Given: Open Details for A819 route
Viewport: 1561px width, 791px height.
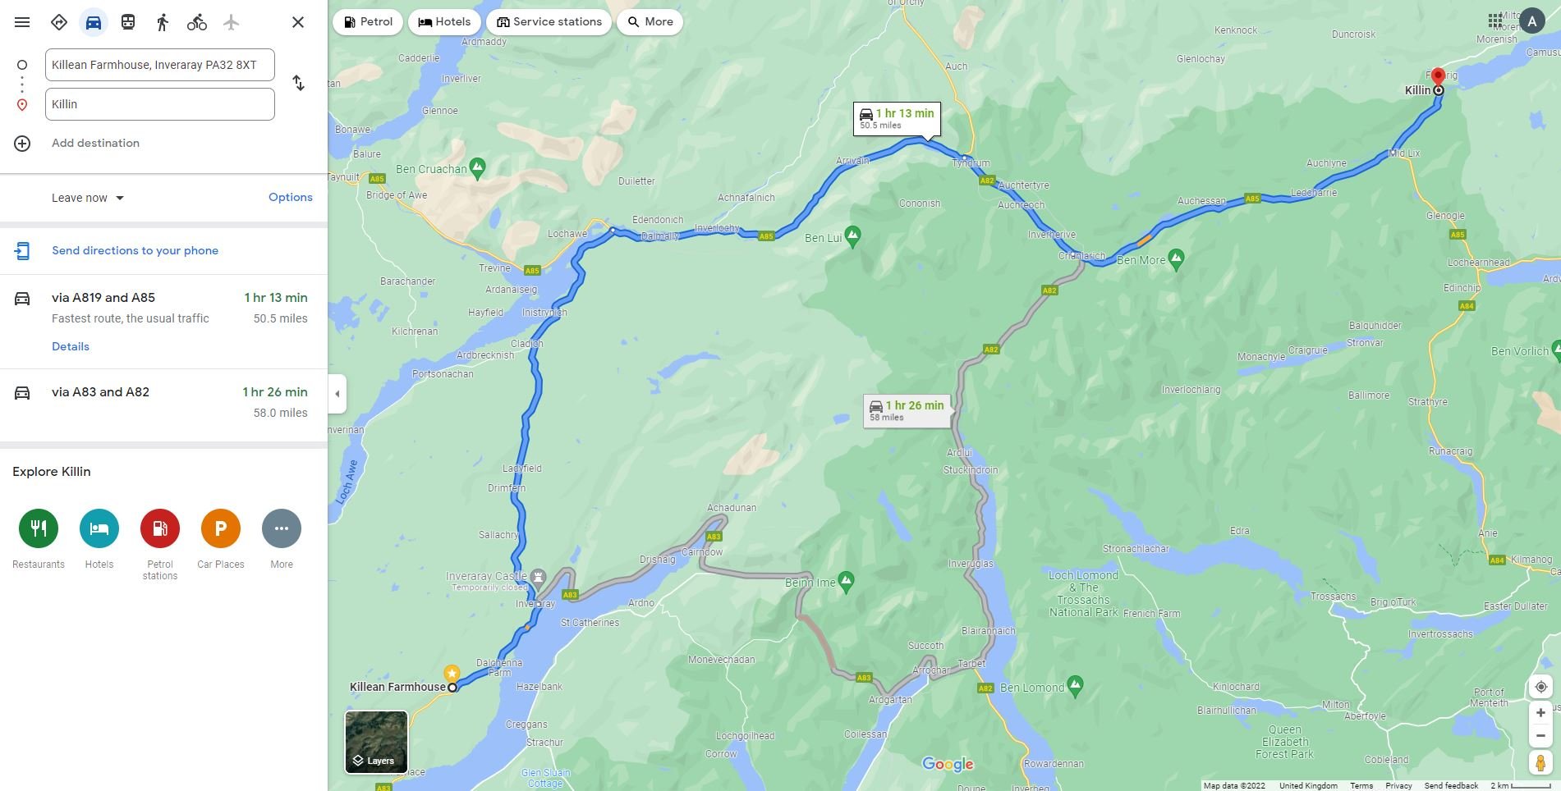Looking at the screenshot, I should pyautogui.click(x=71, y=346).
